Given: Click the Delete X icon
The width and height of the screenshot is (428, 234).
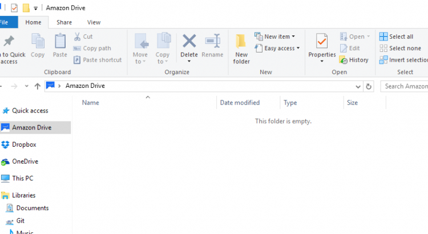Looking at the screenshot, I should (189, 41).
